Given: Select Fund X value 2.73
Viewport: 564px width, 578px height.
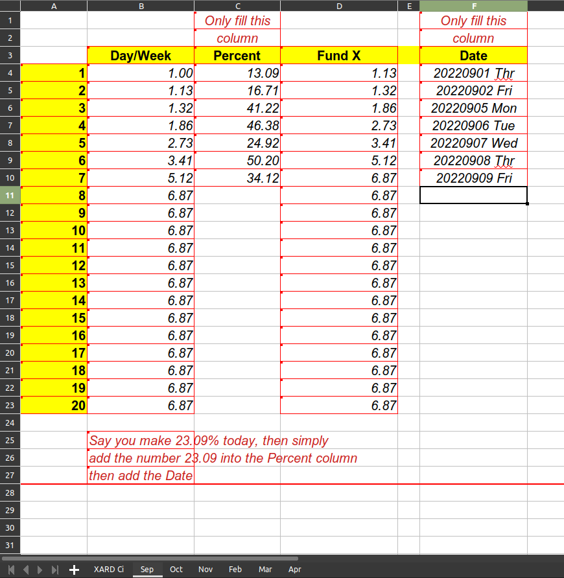Looking at the screenshot, I should [x=339, y=125].
